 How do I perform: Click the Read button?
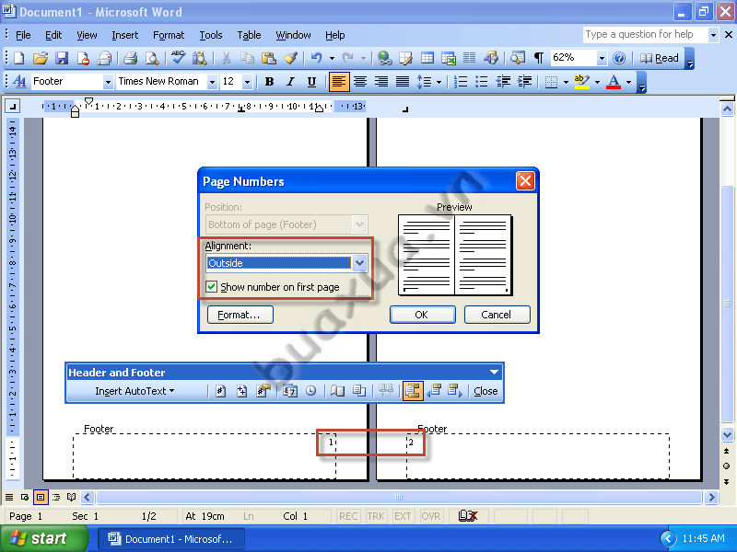[x=660, y=58]
